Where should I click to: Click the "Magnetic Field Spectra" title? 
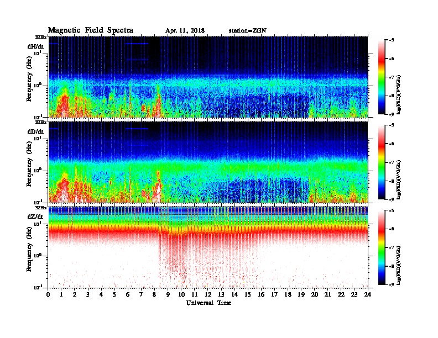pos(91,30)
